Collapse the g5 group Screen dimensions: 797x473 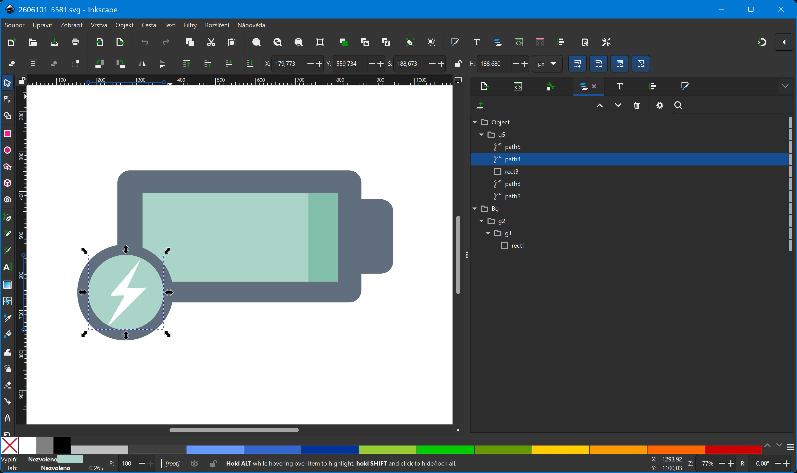coord(481,135)
